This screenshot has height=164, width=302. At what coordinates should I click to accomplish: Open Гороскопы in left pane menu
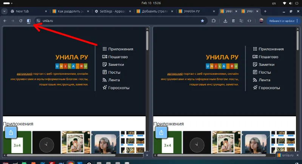tap(116, 88)
